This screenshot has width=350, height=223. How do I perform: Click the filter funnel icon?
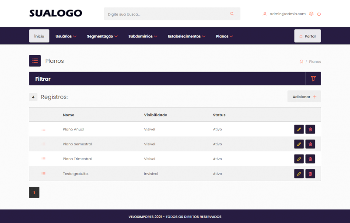313,79
